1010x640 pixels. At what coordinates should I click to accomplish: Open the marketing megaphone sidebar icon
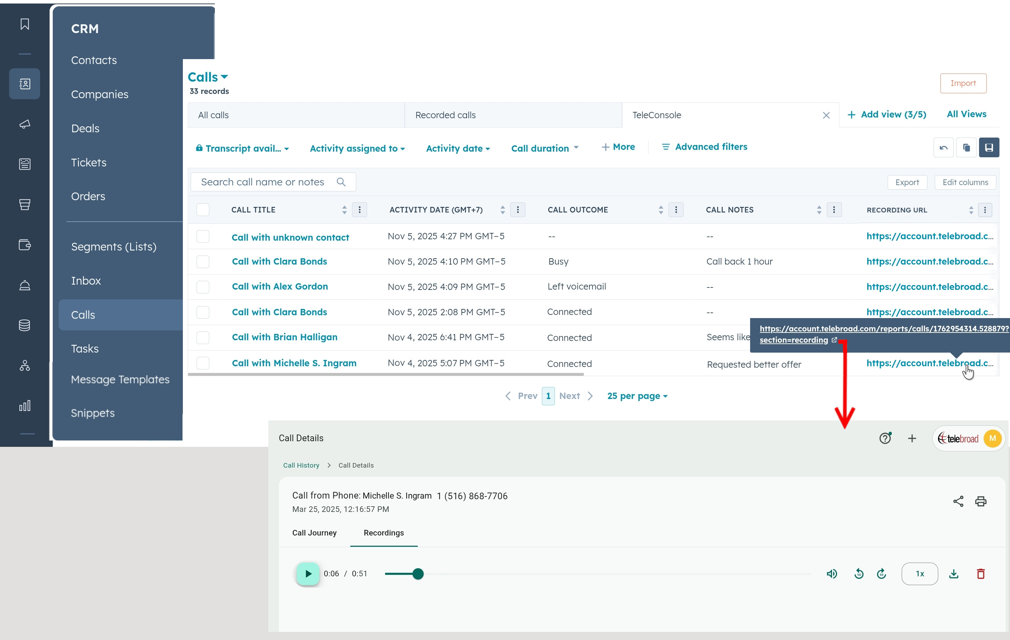pos(25,124)
